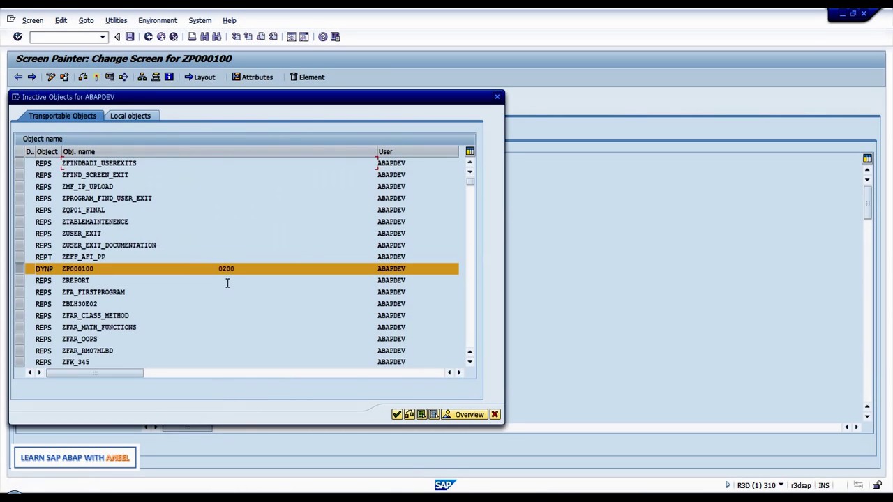
Task: Click the Customize Local Layout icon
Action: click(x=335, y=37)
